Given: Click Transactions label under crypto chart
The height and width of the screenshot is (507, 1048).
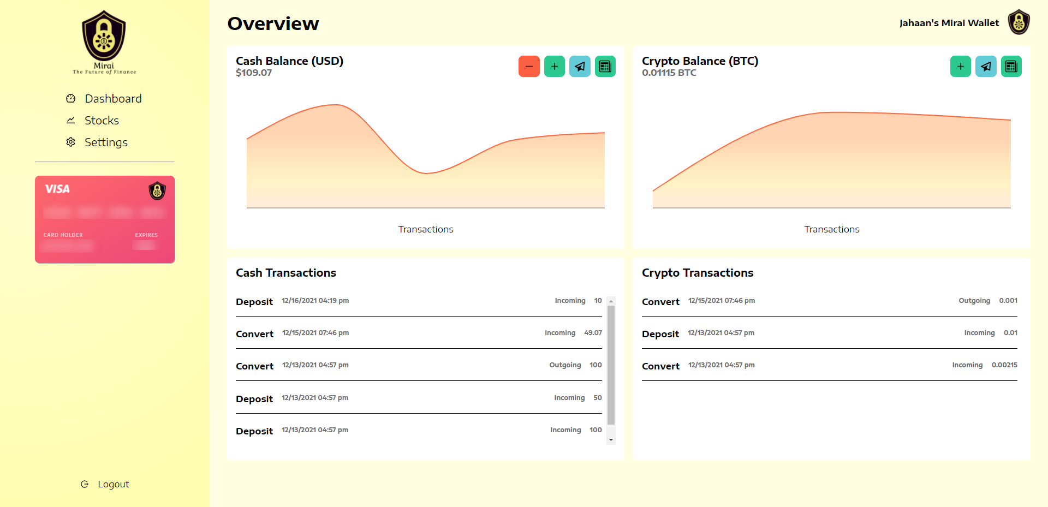Looking at the screenshot, I should click(832, 229).
